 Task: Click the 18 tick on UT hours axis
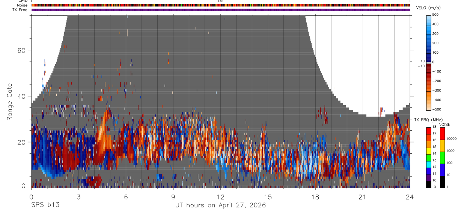(315, 196)
